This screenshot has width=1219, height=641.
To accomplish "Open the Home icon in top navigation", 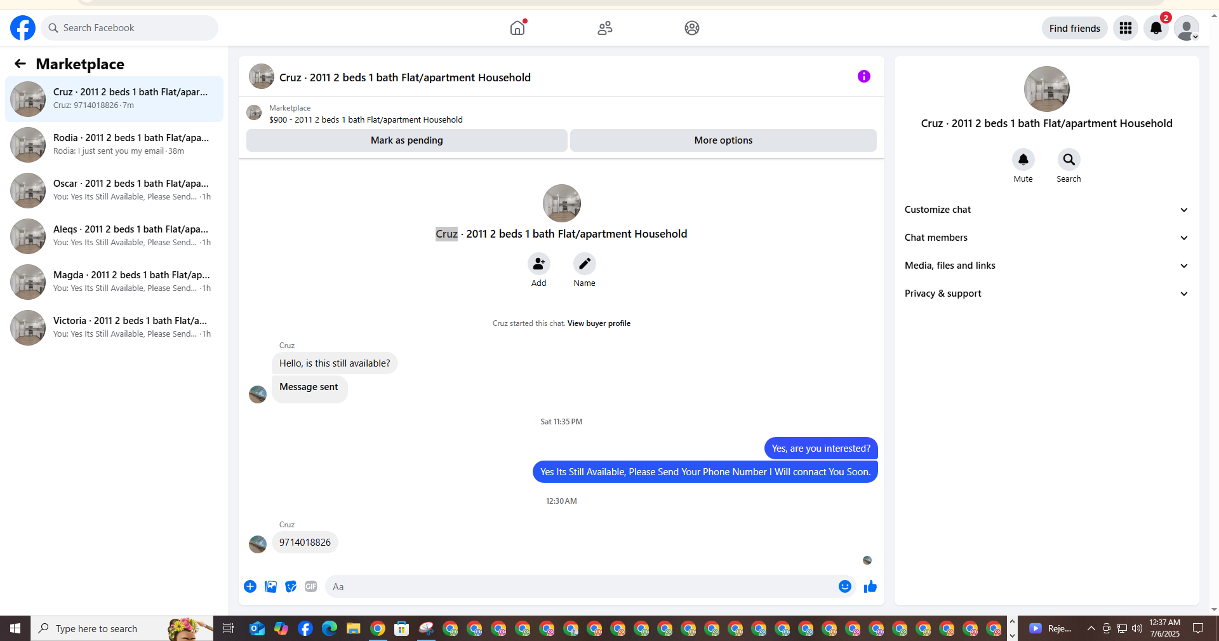I will click(x=517, y=28).
